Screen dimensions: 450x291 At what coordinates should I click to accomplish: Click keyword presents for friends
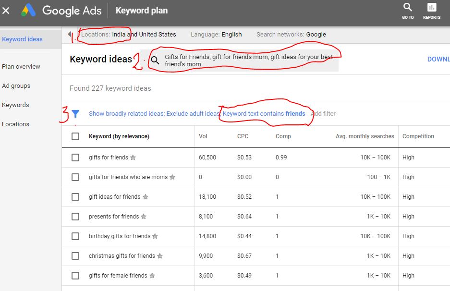point(114,217)
